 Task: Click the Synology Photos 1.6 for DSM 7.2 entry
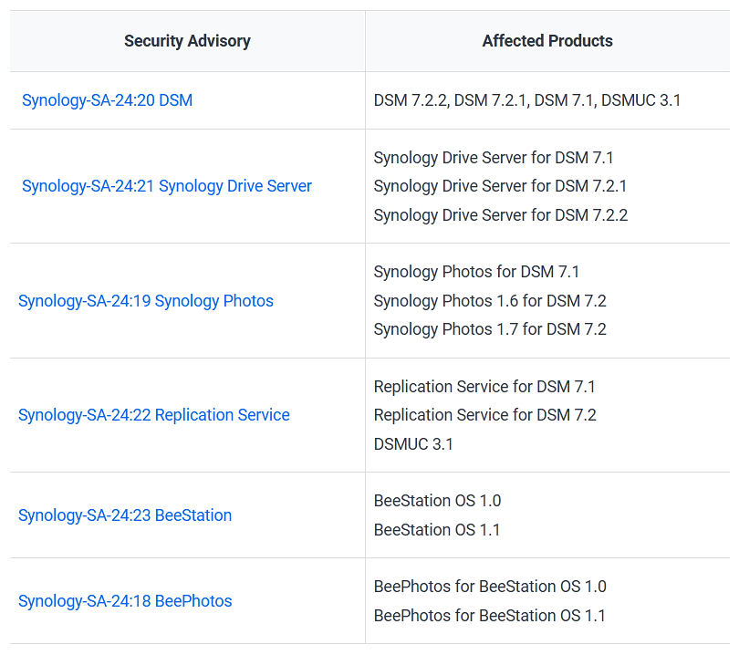point(489,301)
